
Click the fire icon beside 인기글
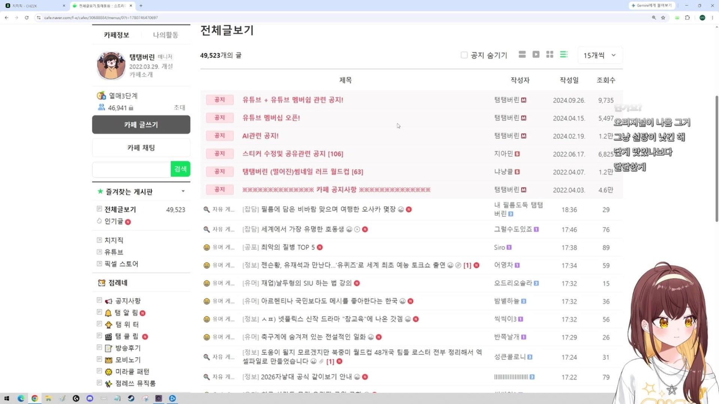click(x=99, y=221)
